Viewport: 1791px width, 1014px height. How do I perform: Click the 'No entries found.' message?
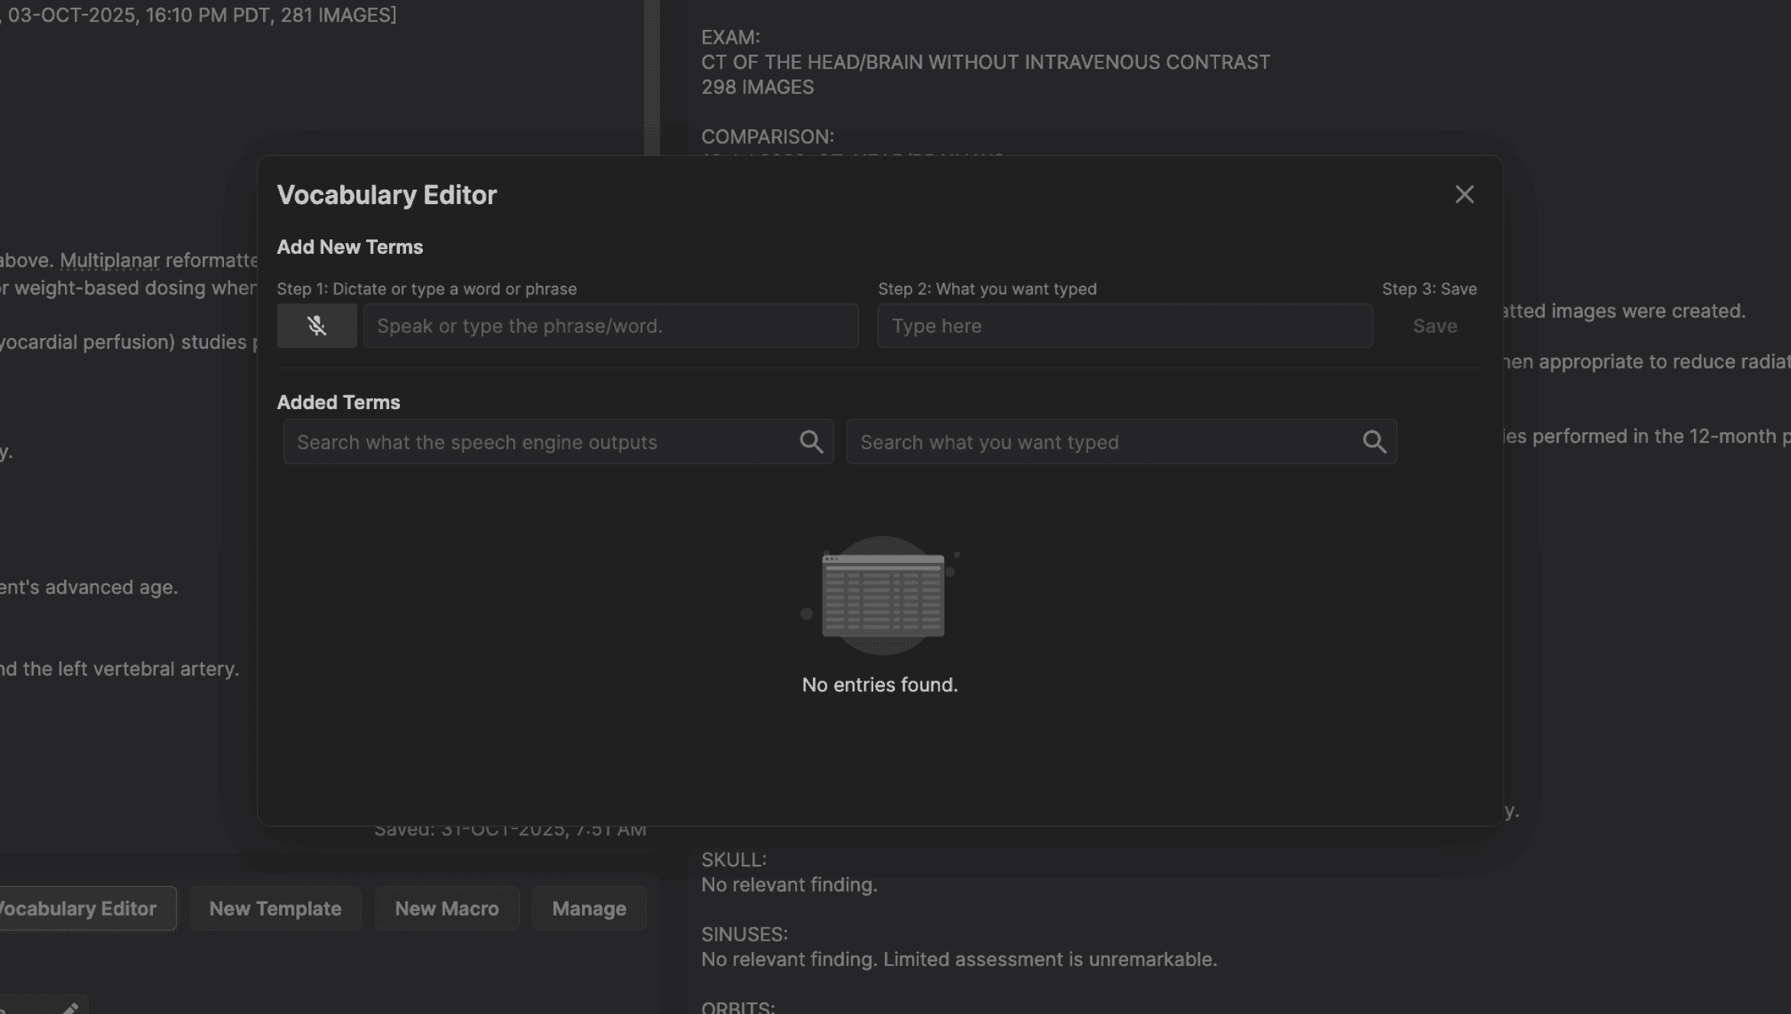click(x=879, y=684)
